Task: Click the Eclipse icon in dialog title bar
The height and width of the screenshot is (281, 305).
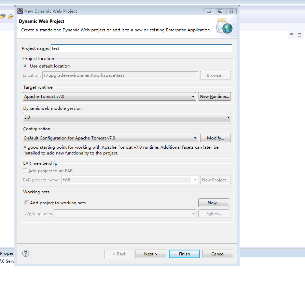Action: (20, 11)
